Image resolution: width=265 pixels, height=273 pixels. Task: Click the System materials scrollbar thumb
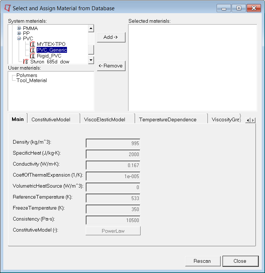point(91,50)
